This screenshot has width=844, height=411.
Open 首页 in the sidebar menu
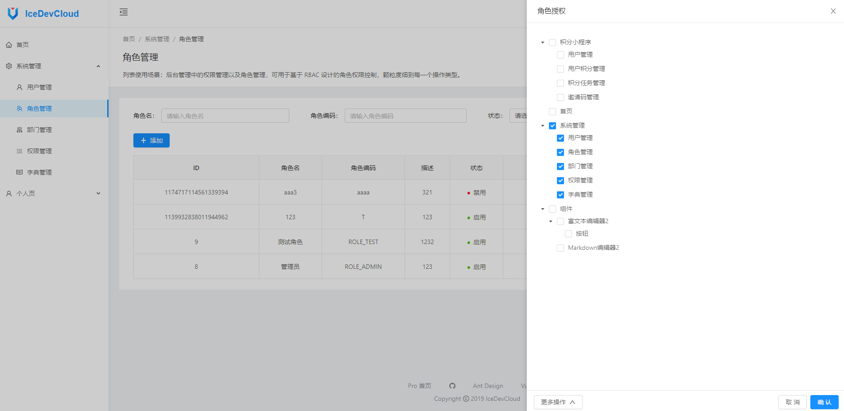coord(54,45)
